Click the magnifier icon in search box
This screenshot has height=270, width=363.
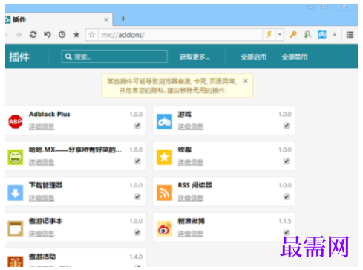click(x=68, y=57)
